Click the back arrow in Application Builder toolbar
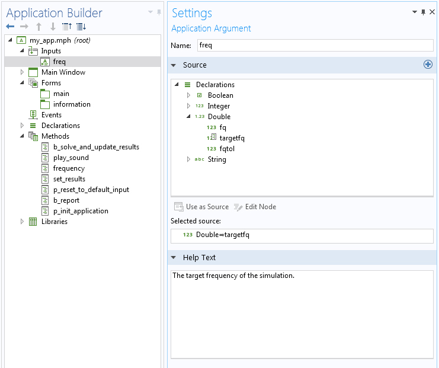 [10, 27]
